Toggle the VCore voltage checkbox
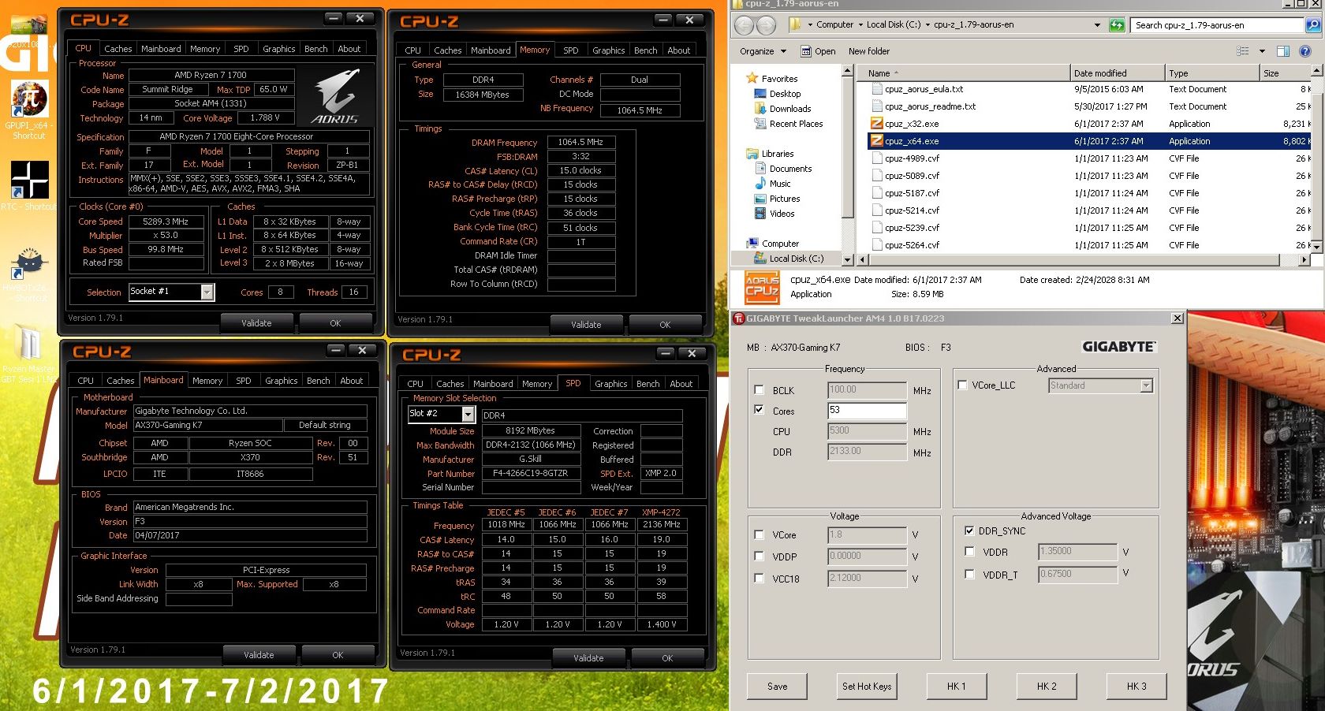 tap(760, 534)
